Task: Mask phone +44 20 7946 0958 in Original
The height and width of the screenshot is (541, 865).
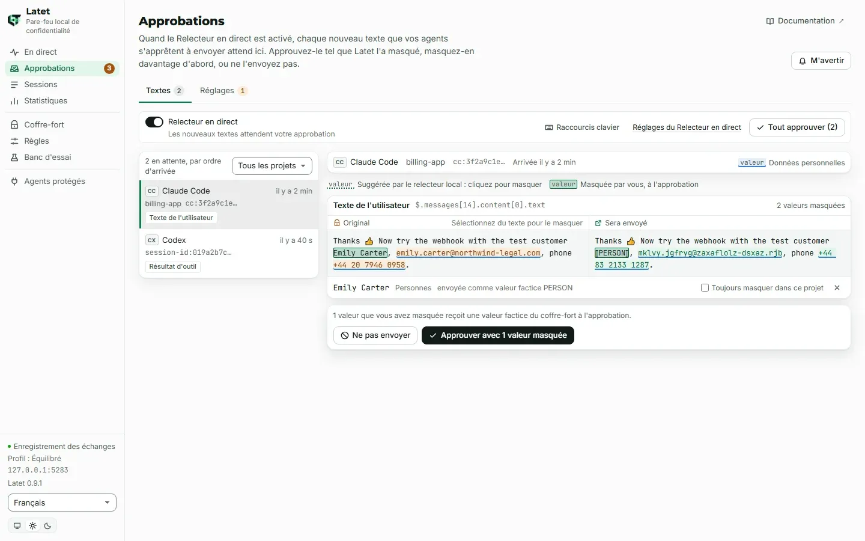Action: [x=369, y=265]
